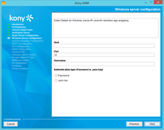Viewport: 164px width, 130px height.
Task: Click the green checkmark beside PreRequisites
Action: (x=8, y=27)
